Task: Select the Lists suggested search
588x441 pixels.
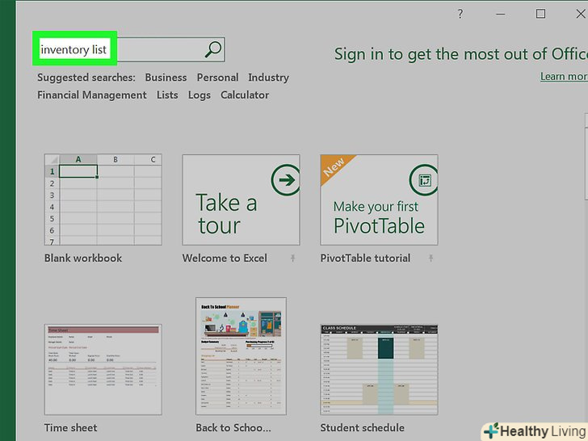Action: [167, 95]
